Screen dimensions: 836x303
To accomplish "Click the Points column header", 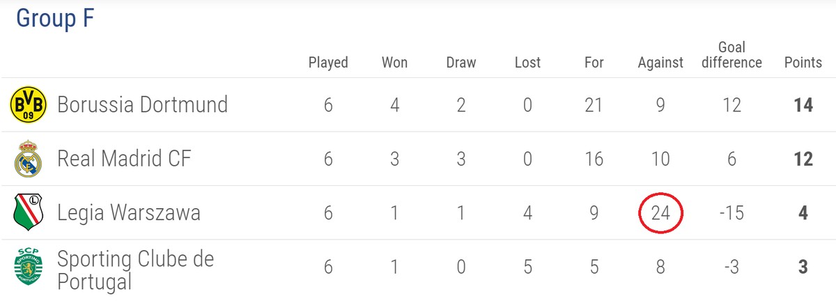I will coord(803,63).
